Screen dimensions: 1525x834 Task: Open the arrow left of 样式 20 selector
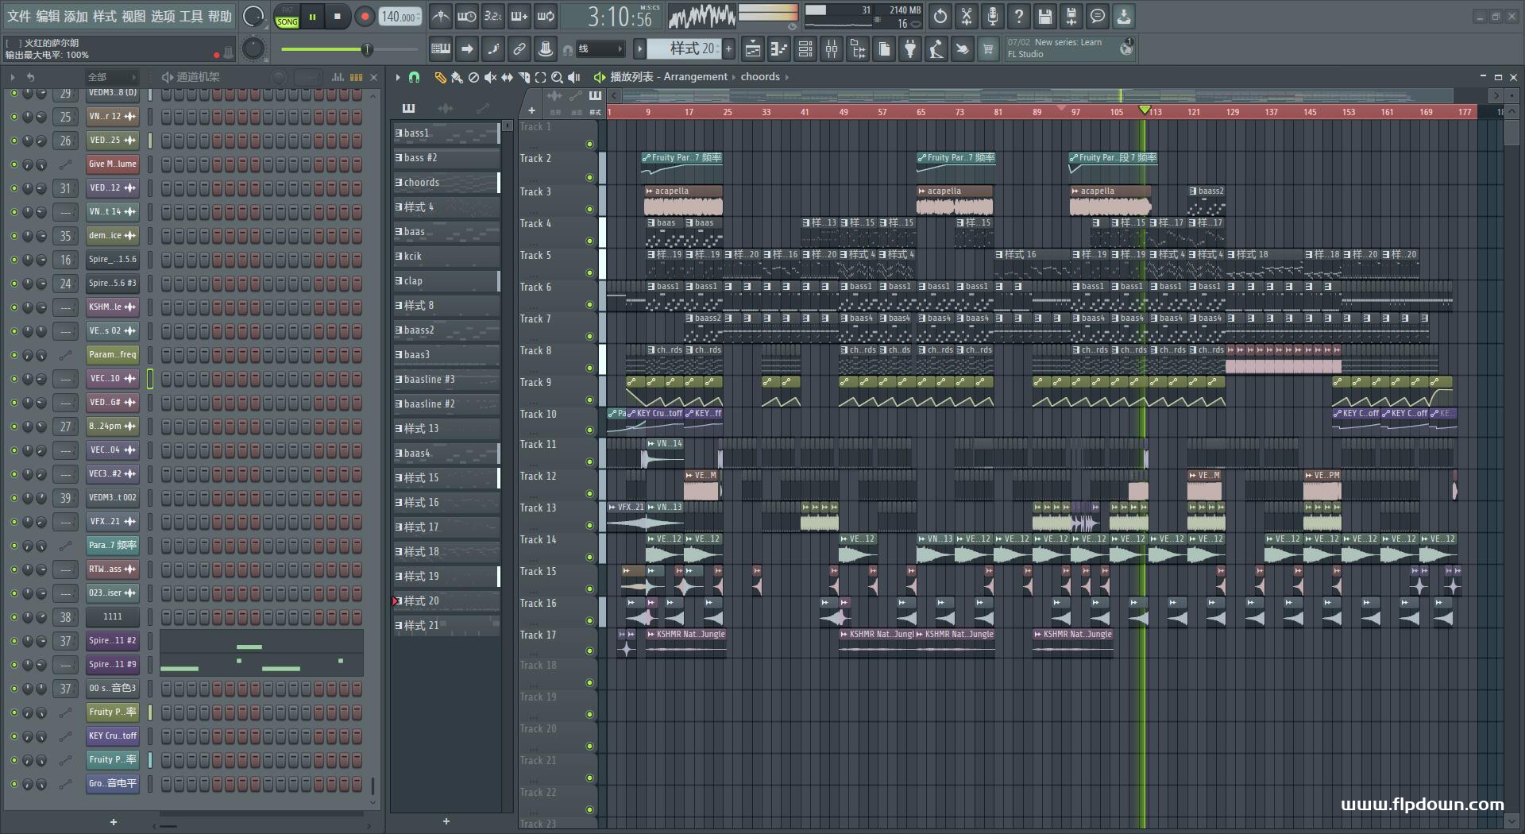639,49
